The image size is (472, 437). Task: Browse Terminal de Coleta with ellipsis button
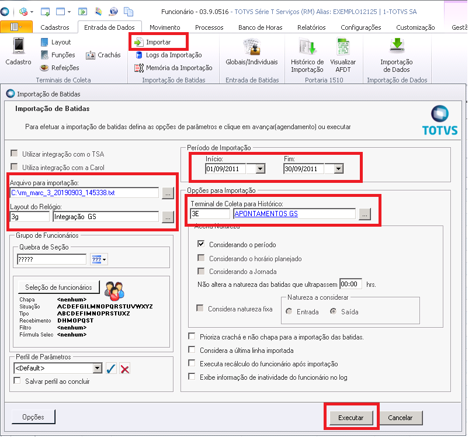365,214
